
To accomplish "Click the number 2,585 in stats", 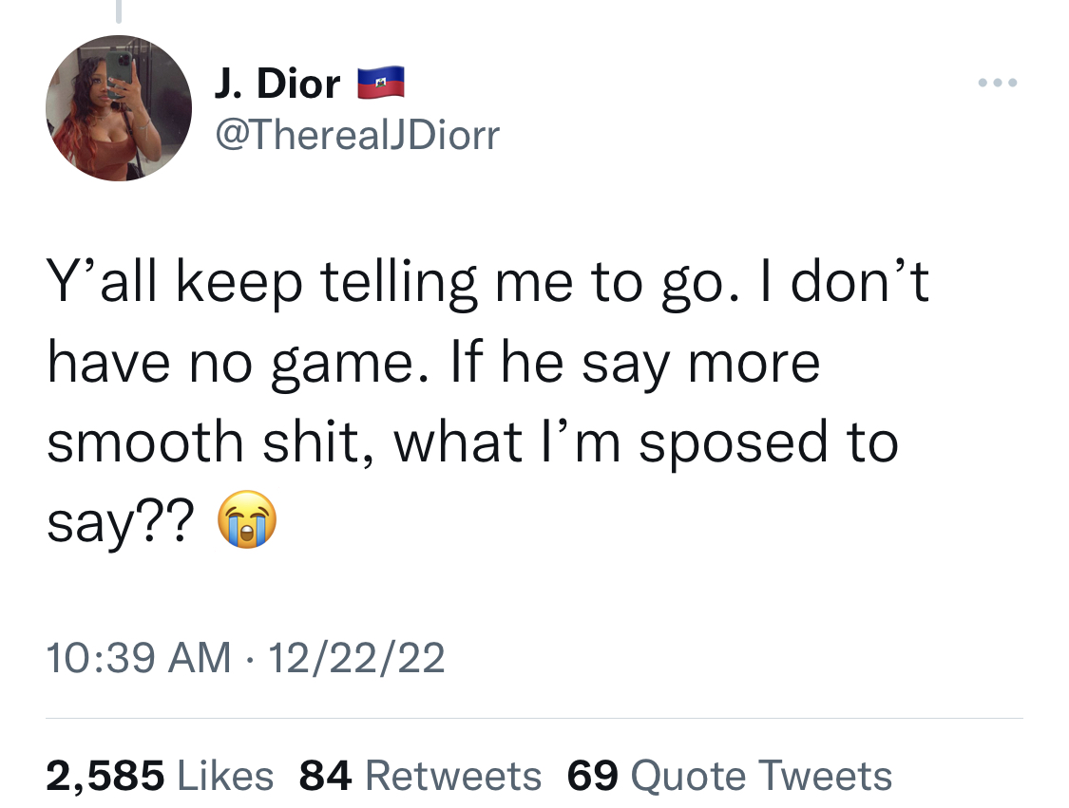I will (105, 776).
